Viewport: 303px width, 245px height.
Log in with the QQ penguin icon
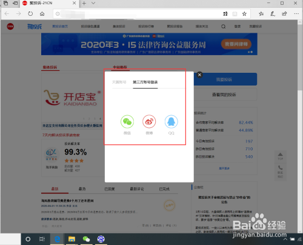(x=171, y=122)
